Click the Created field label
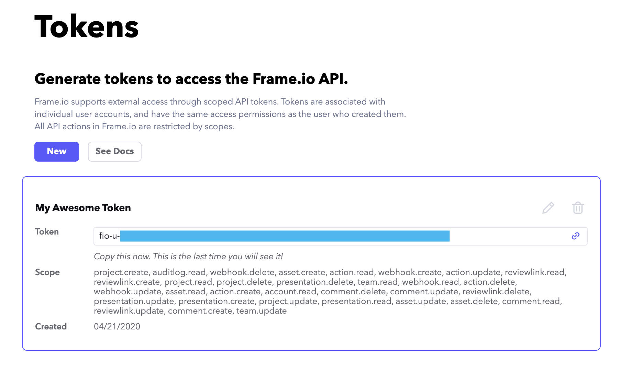Screen dimensions: 622x370 coord(51,327)
